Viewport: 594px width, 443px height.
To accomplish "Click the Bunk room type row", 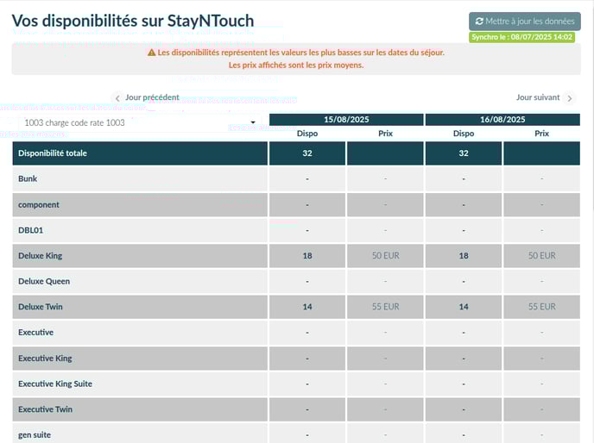I will pos(140,178).
